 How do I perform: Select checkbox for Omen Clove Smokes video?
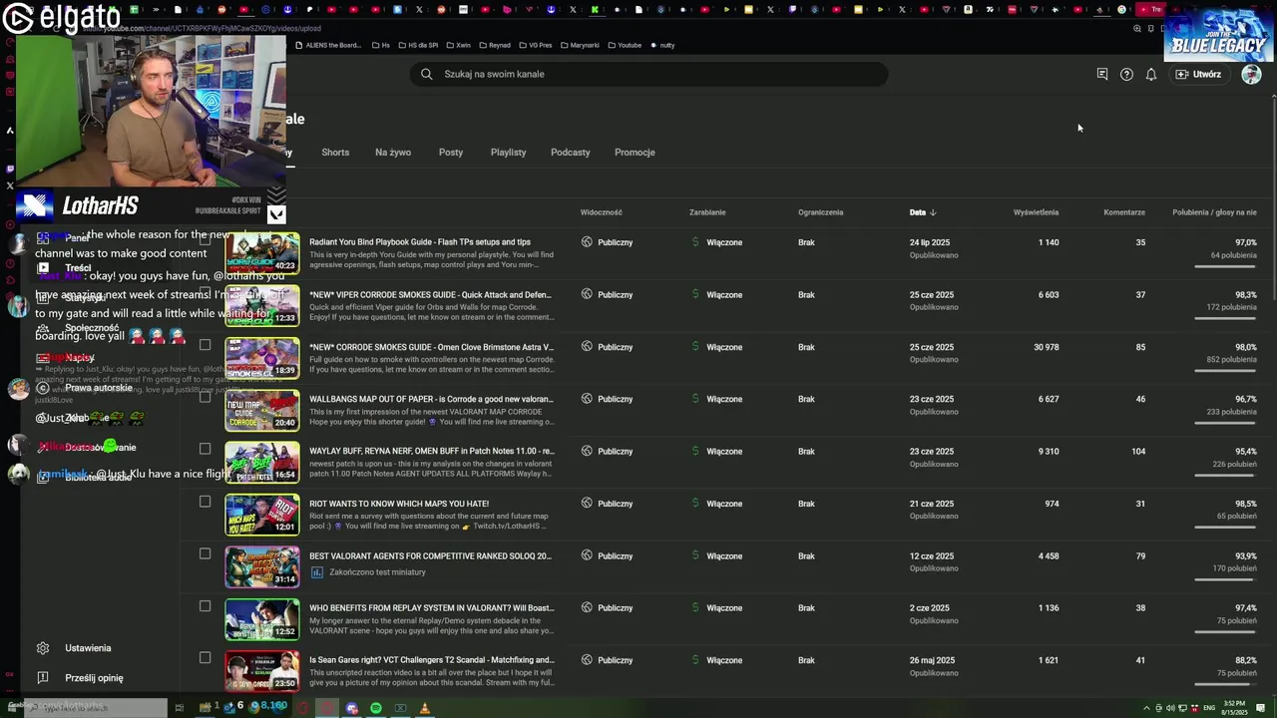pyautogui.click(x=205, y=345)
